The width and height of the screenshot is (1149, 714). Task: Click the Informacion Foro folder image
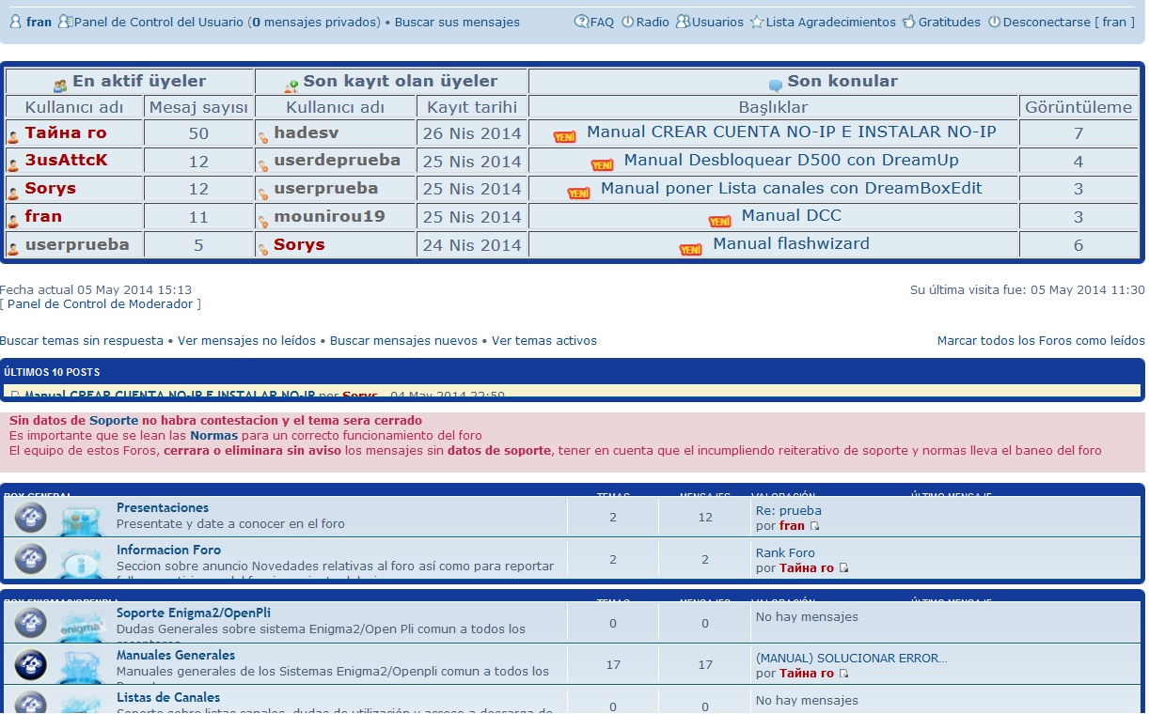pyautogui.click(x=81, y=560)
